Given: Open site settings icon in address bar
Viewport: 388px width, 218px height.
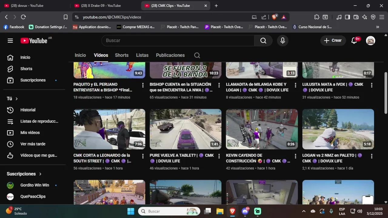Looking at the screenshot, I should tap(76, 17).
